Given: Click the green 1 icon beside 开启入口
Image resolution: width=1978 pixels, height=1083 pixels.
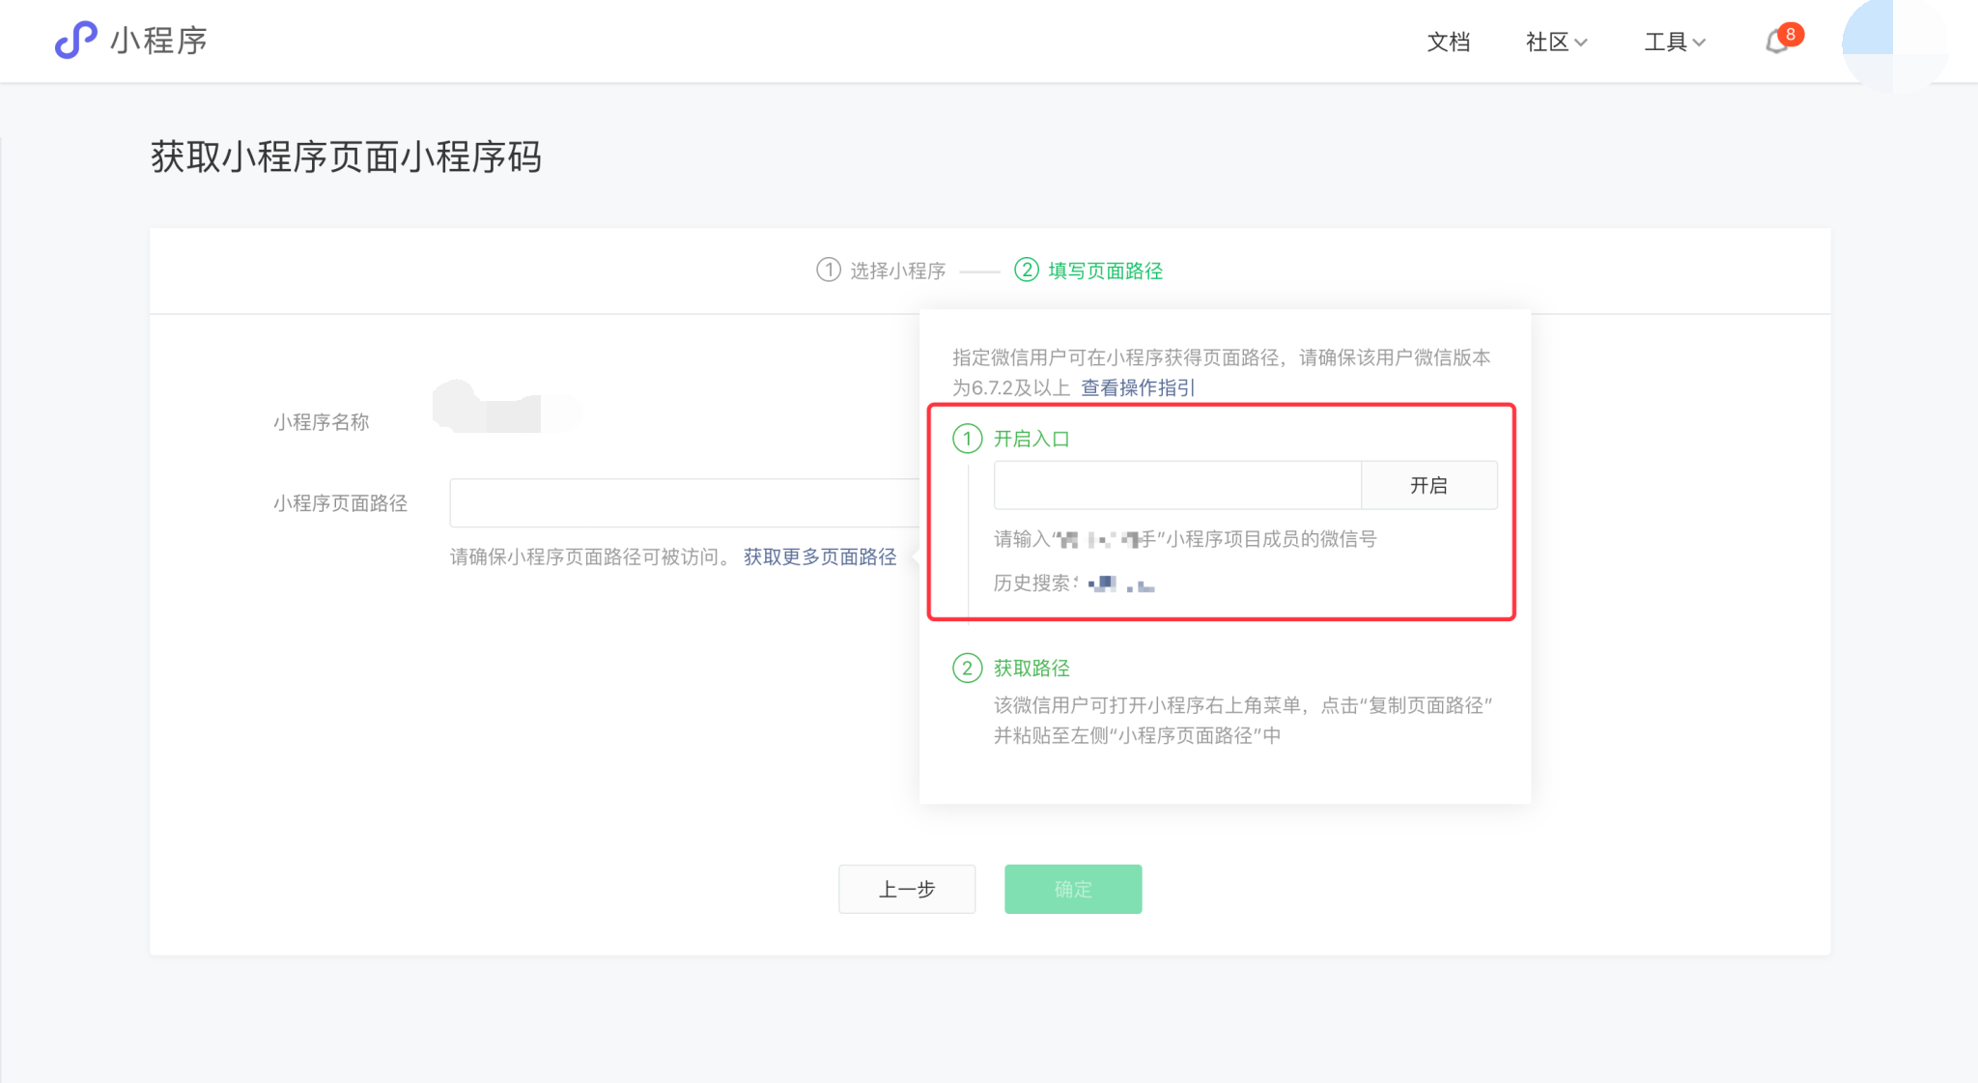Looking at the screenshot, I should [x=967, y=439].
